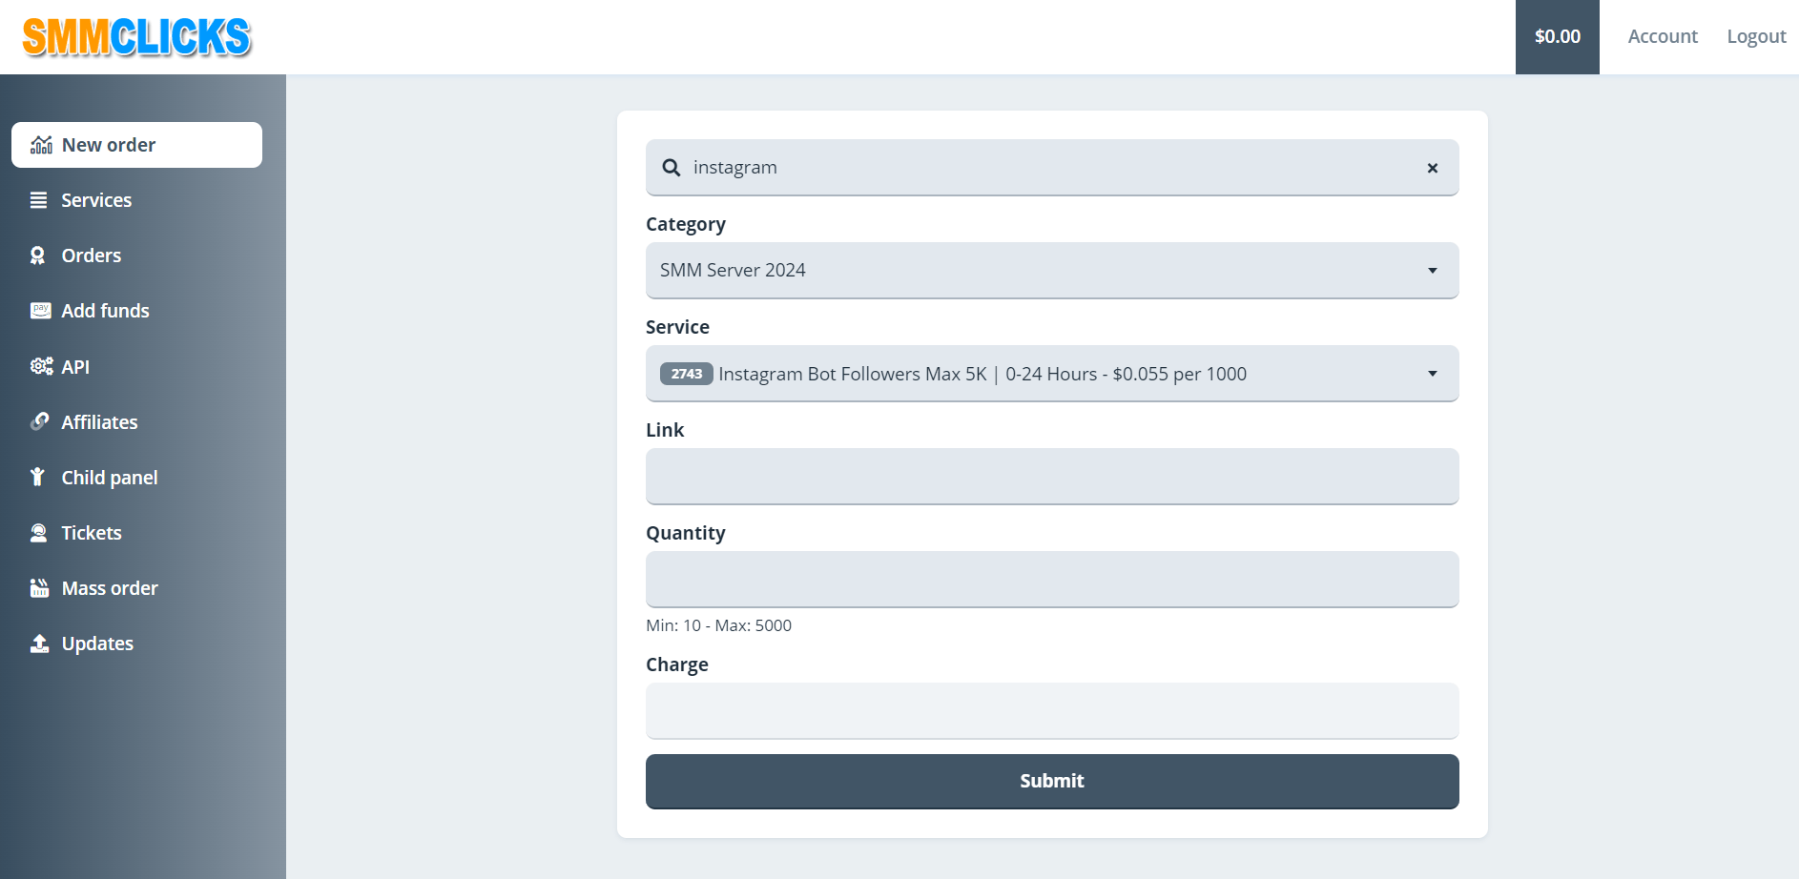Image resolution: width=1799 pixels, height=879 pixels.
Task: Click into the Quantity field
Action: coord(1051,579)
